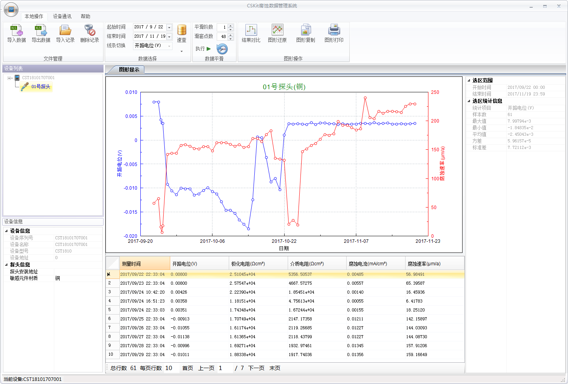Click row 10 header in the table
The image size is (568, 384).
112,355
